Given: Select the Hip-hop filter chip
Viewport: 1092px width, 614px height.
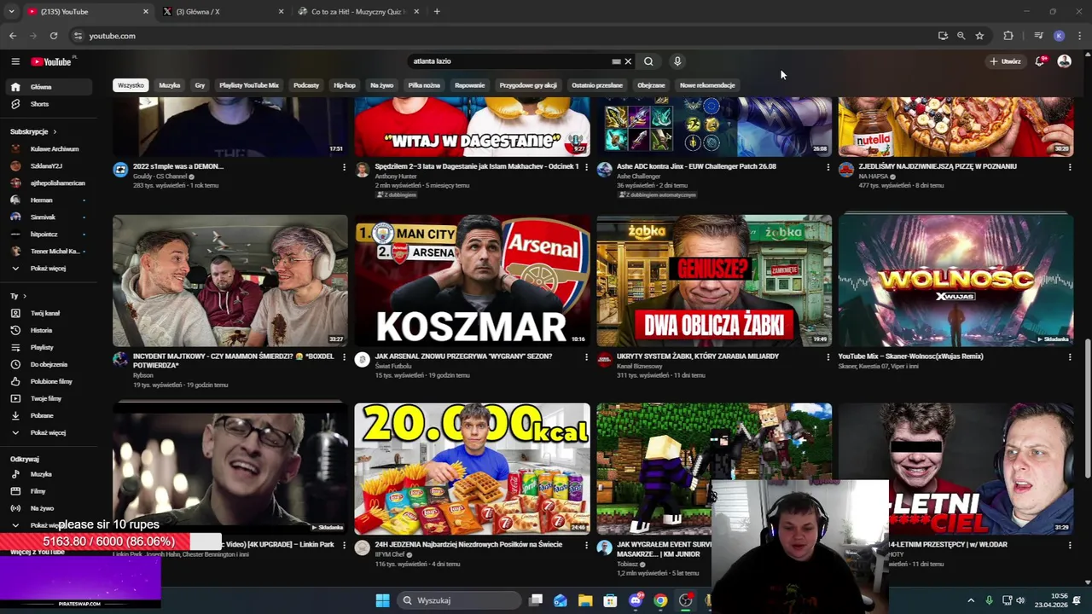Looking at the screenshot, I should [x=345, y=85].
